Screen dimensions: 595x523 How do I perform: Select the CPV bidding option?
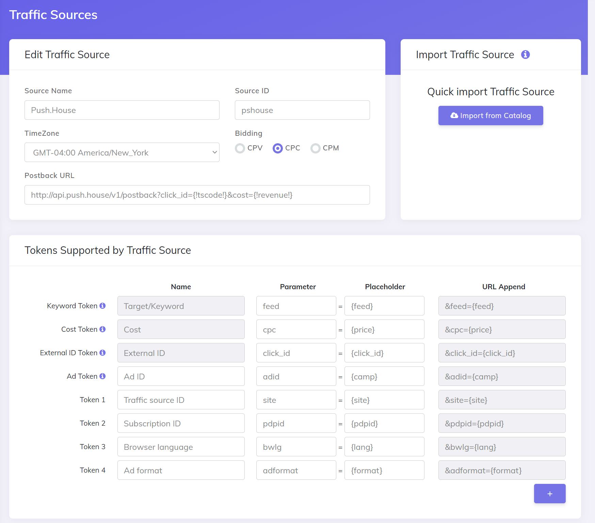[x=240, y=148]
